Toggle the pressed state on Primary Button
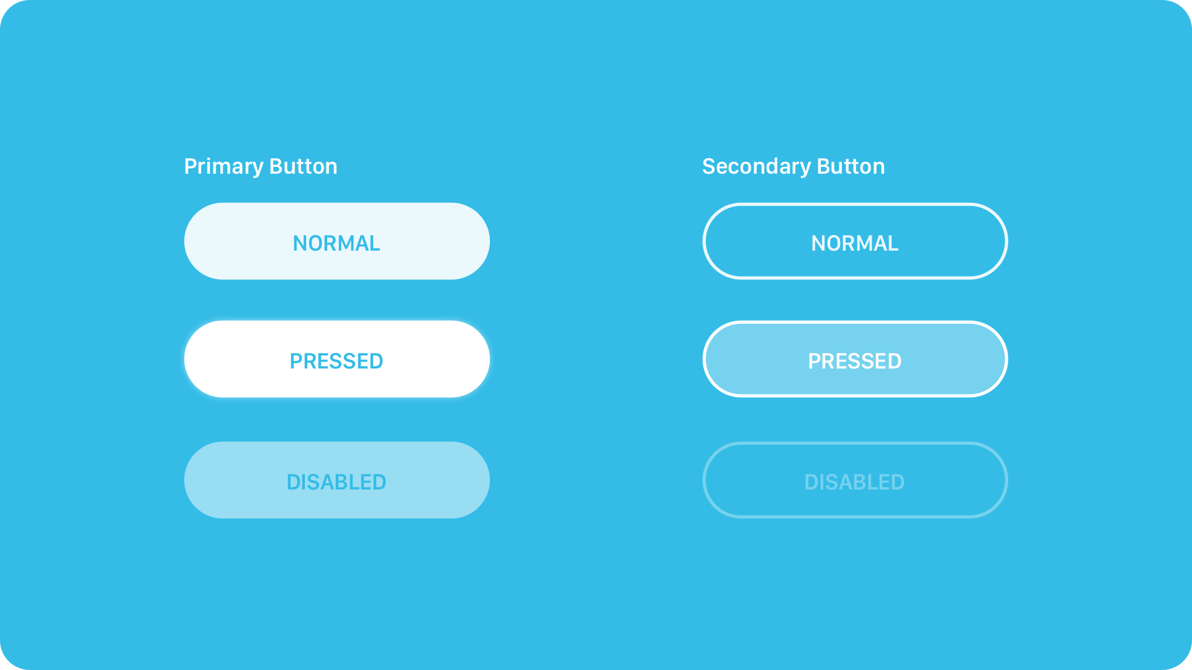Viewport: 1192px width, 670px height. click(x=336, y=360)
